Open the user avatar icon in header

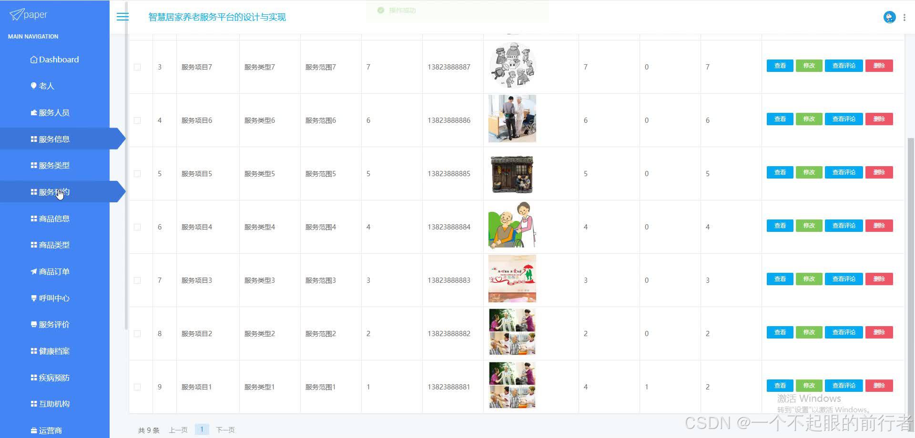tap(889, 17)
